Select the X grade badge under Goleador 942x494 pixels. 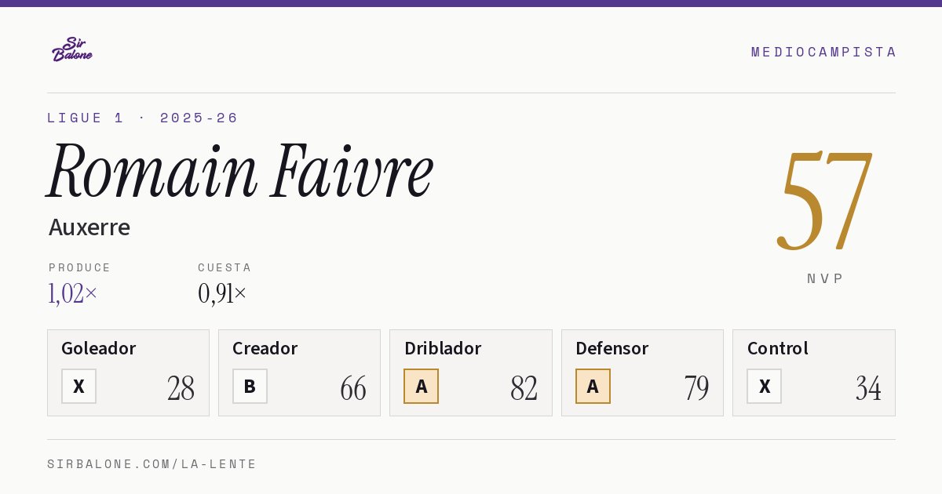[78, 386]
